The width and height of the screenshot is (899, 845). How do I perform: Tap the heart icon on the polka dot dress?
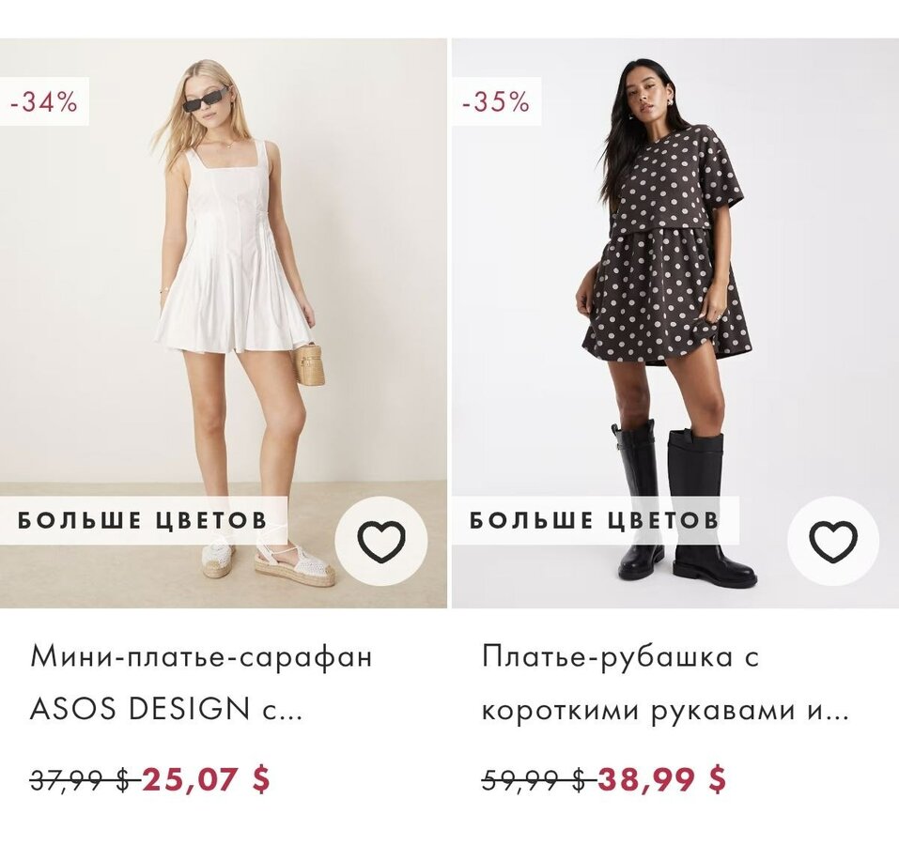click(x=833, y=542)
